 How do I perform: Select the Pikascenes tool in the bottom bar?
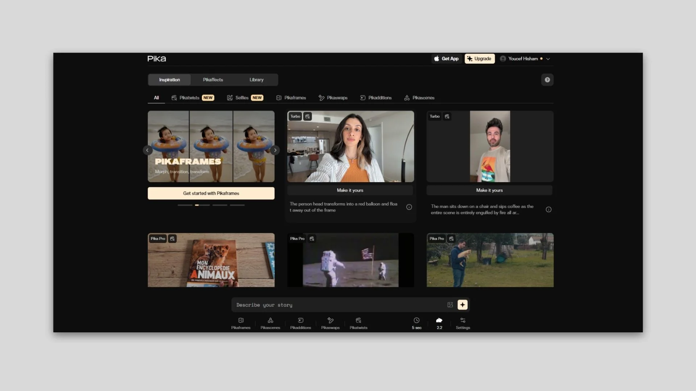(x=270, y=323)
